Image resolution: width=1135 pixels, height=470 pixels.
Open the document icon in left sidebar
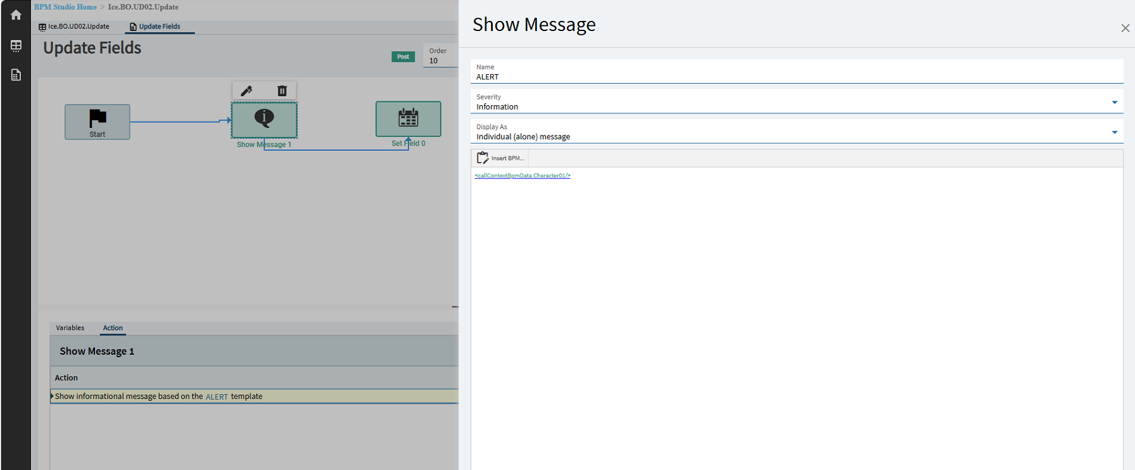16,75
